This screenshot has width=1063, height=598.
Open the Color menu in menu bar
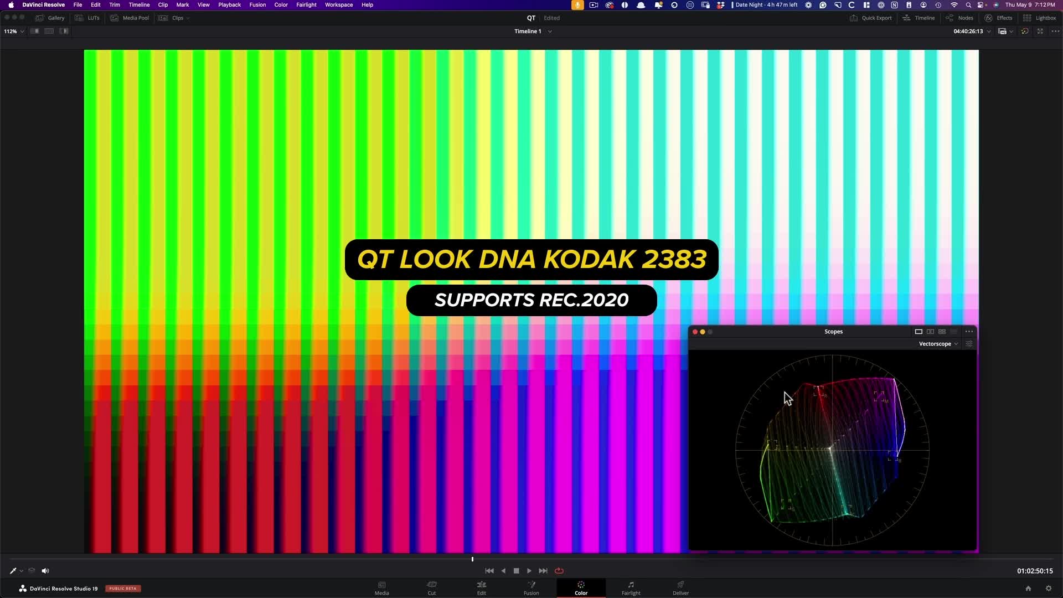tap(281, 5)
